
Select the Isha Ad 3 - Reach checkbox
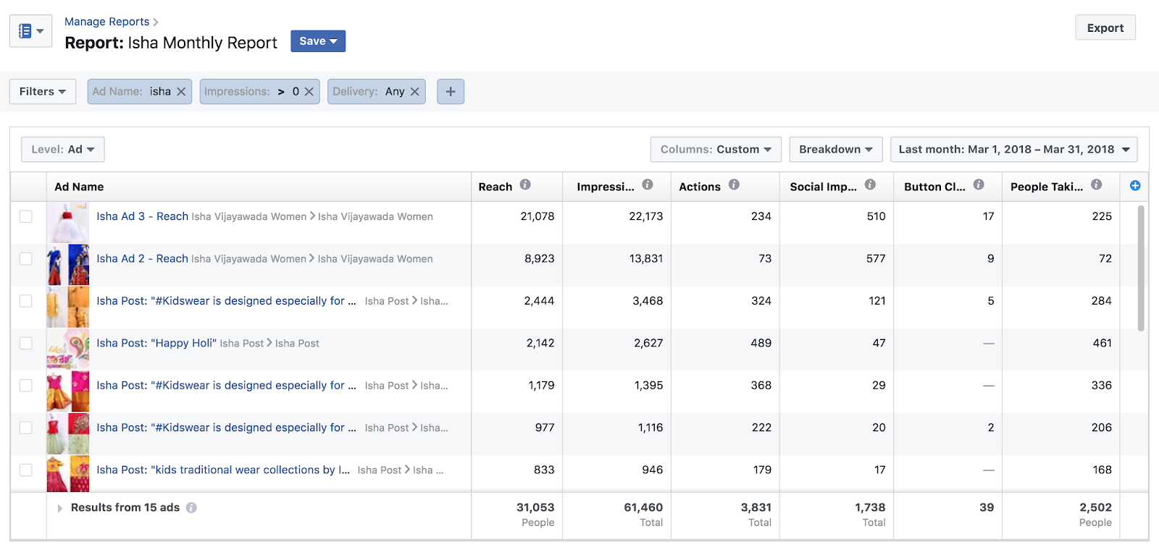pos(26,216)
